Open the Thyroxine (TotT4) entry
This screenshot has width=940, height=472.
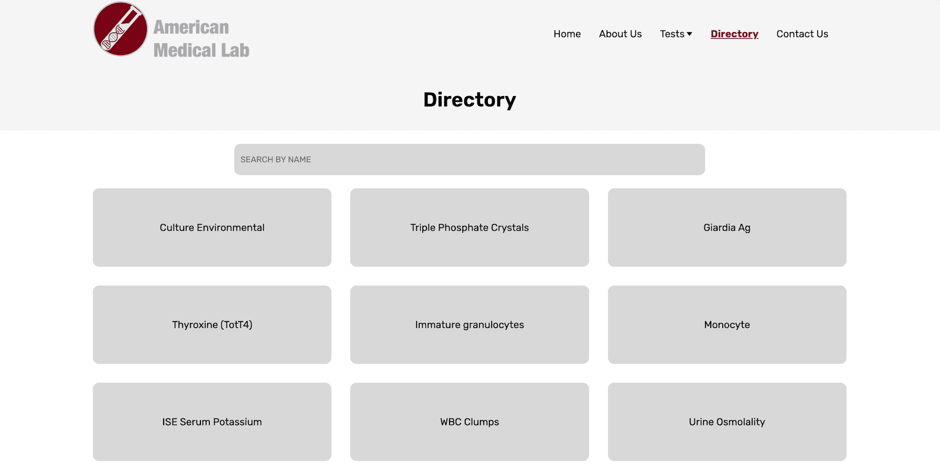point(212,324)
